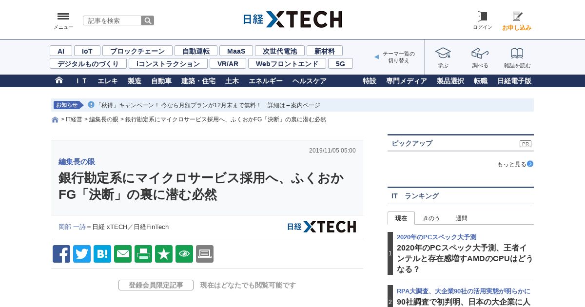Click the green eye watch icon

[x=184, y=254]
